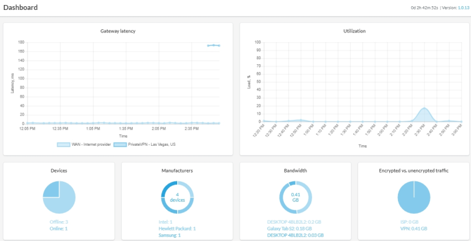The width and height of the screenshot is (471, 241).
Task: Click the Devices card title
Action: pyautogui.click(x=59, y=171)
